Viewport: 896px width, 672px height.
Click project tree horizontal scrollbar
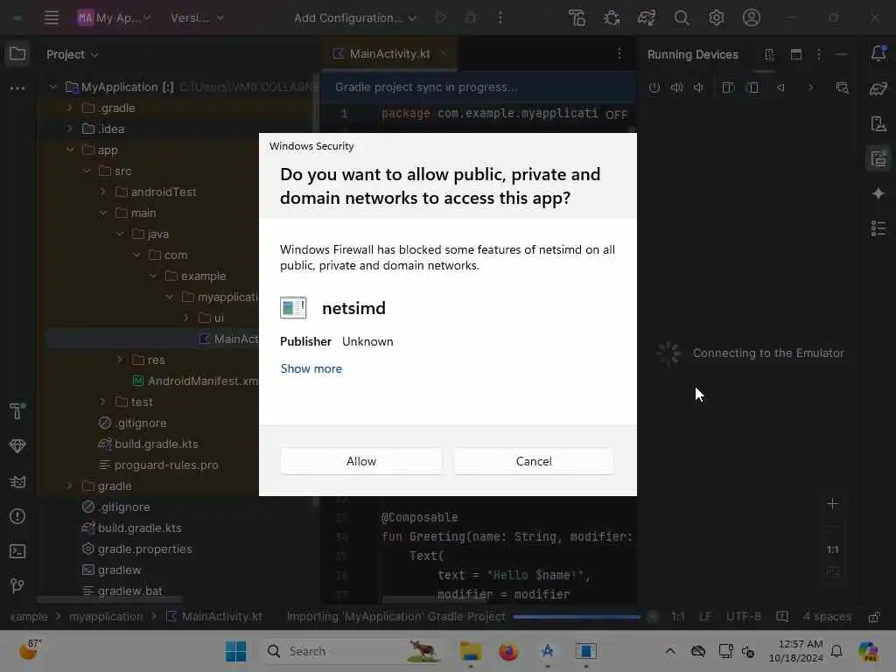click(109, 600)
